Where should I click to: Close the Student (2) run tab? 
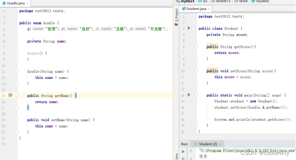[x=220, y=144]
